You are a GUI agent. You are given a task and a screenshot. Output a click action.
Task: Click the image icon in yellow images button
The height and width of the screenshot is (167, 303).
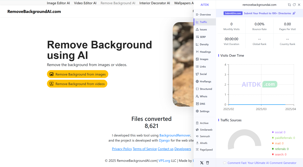click(x=52, y=74)
